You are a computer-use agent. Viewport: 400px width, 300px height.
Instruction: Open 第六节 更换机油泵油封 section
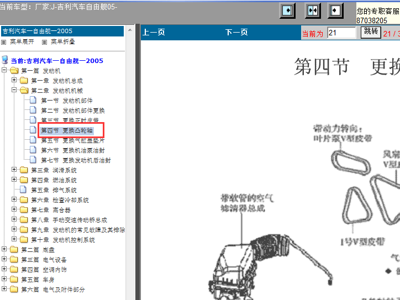pyautogui.click(x=73, y=150)
